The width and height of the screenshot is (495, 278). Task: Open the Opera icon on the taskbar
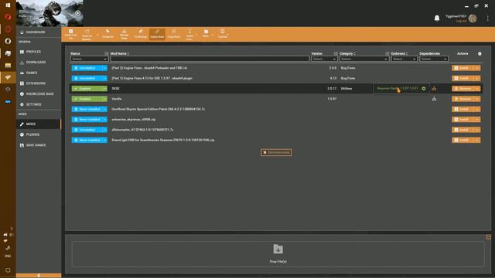(x=8, y=17)
